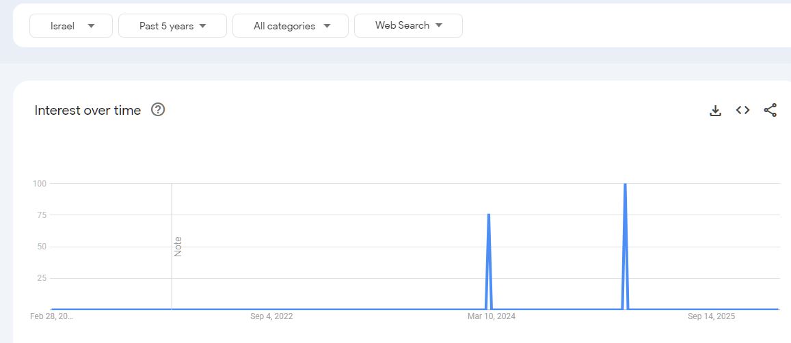The height and width of the screenshot is (343, 791).
Task: Click the Feb 28 start date axis label
Action: pos(51,316)
